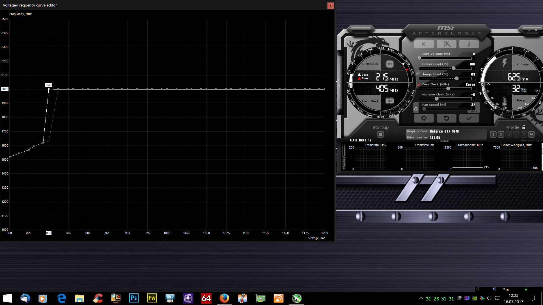The width and height of the screenshot is (543, 305).
Task: Click the OC Scanner jet icon
Action: pyautogui.click(x=446, y=44)
